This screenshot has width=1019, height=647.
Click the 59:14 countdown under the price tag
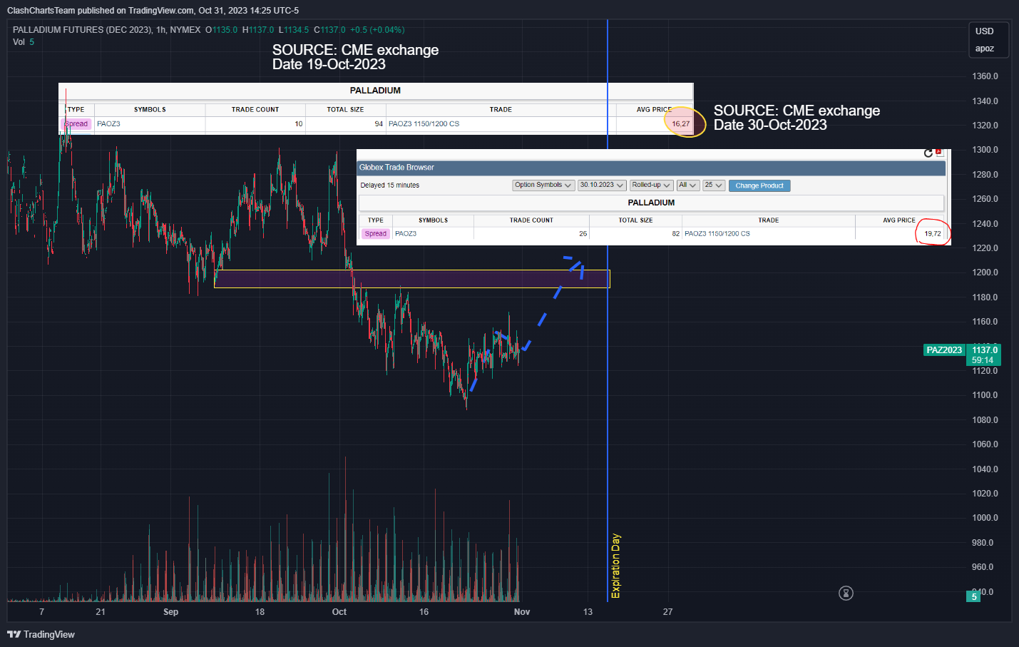pyautogui.click(x=983, y=360)
